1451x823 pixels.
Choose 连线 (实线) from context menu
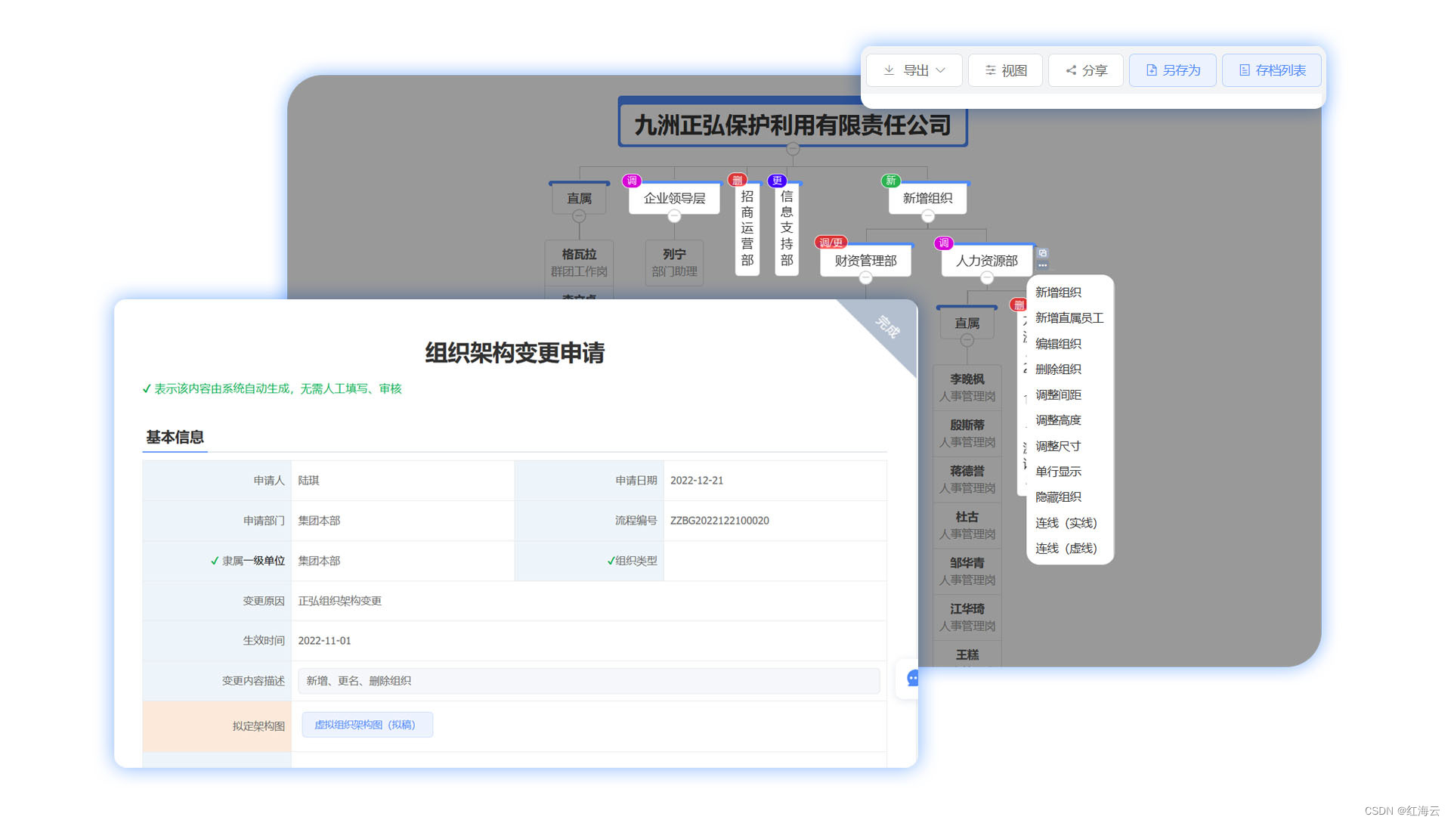1066,523
